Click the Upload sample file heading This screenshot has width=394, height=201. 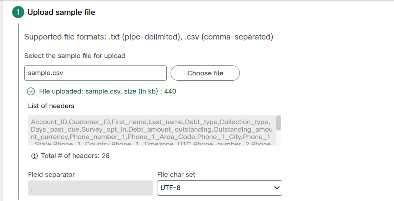pos(61,12)
